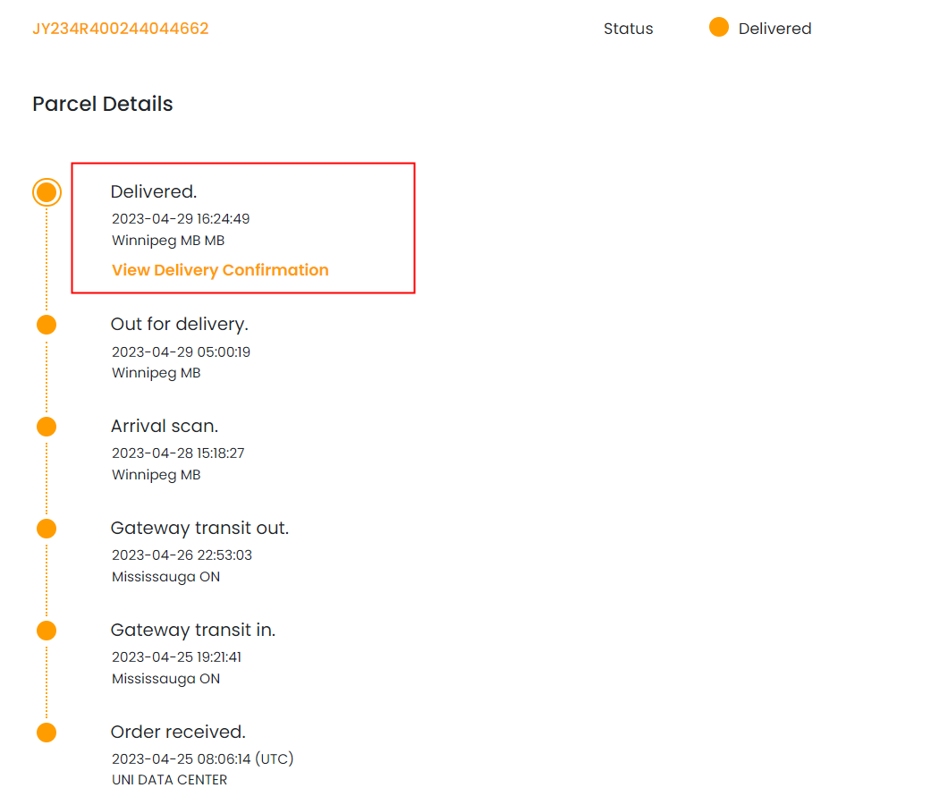Select the Delivered timeline marker circle
931x805 pixels.
click(x=47, y=192)
